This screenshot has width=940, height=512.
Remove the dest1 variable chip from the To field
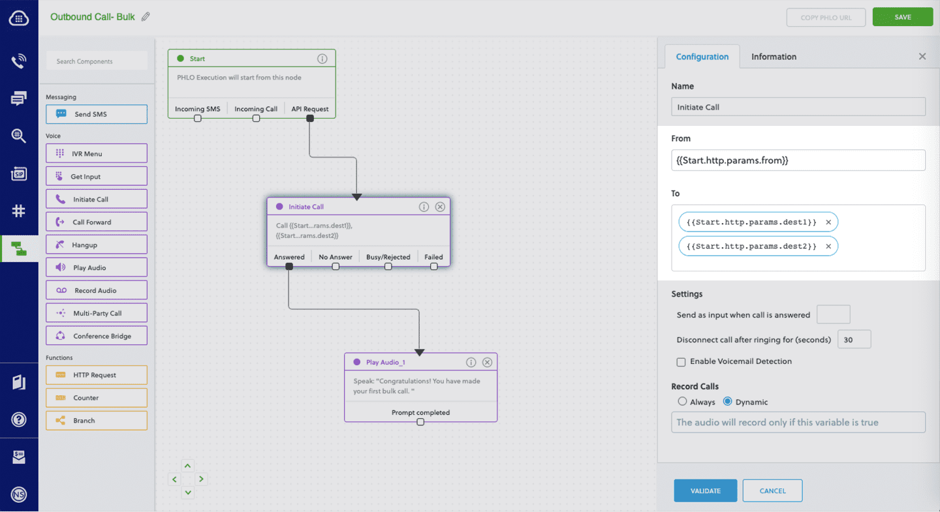click(828, 222)
